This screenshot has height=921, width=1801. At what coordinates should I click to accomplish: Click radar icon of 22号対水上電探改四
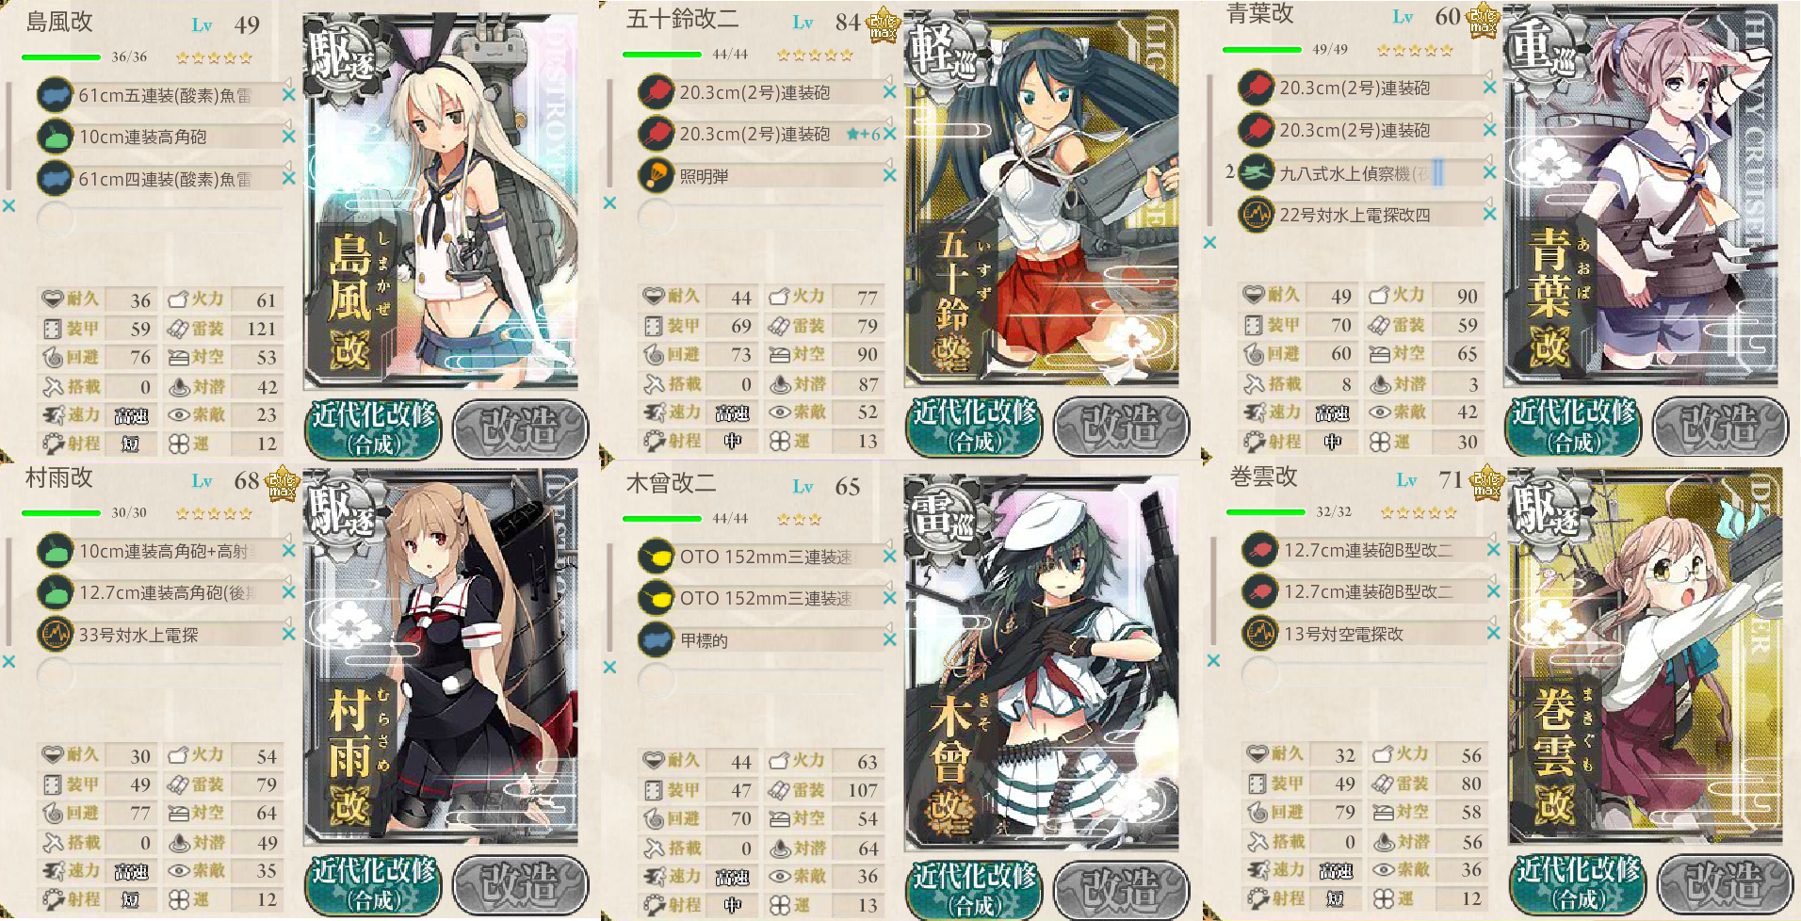click(x=1257, y=215)
